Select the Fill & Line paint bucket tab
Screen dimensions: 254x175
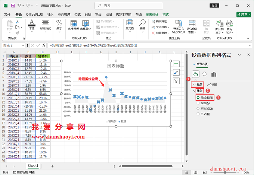(x=195, y=74)
